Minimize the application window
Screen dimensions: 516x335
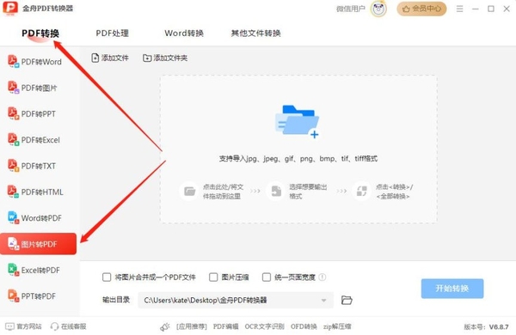476,9
